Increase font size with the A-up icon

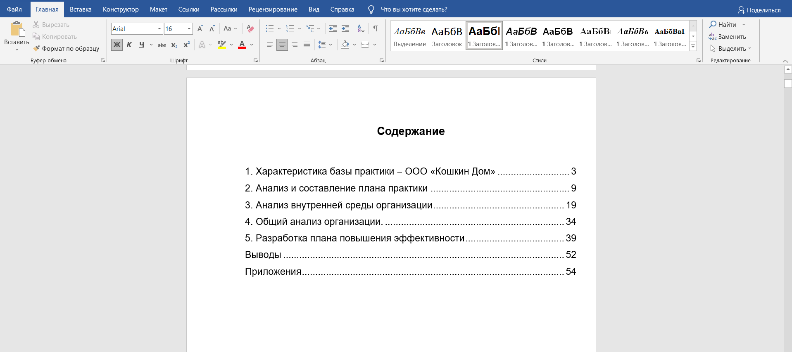point(200,28)
